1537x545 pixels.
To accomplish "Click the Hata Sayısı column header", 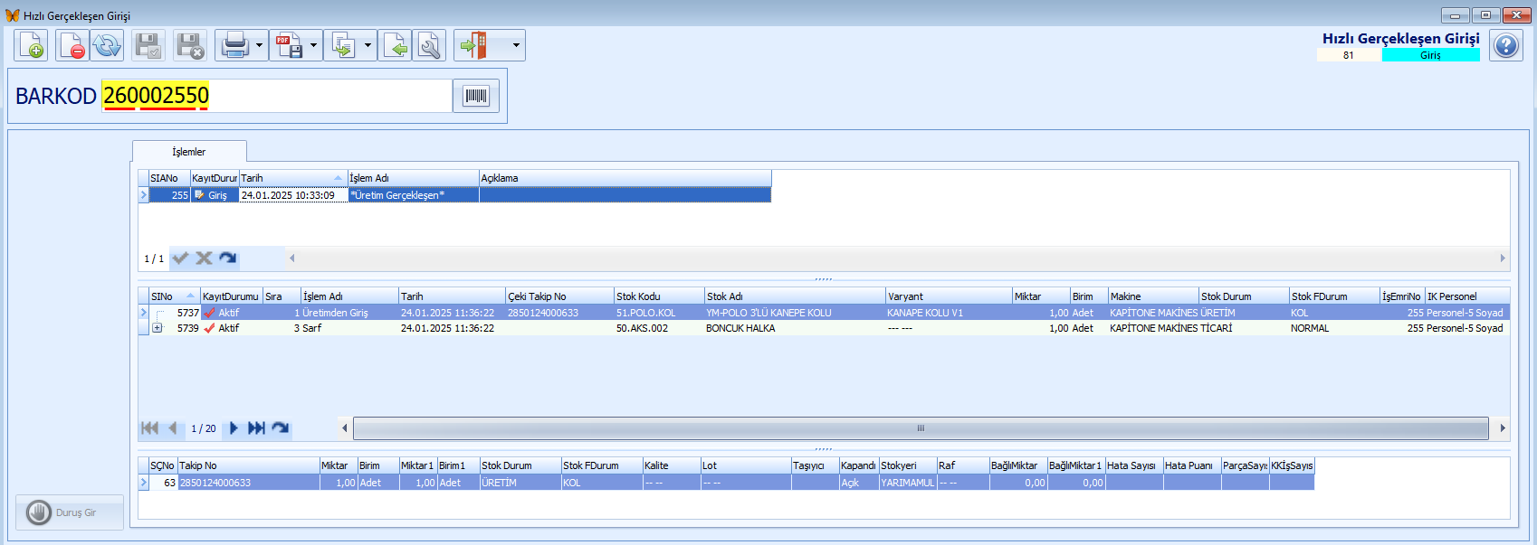I will pos(1134,465).
